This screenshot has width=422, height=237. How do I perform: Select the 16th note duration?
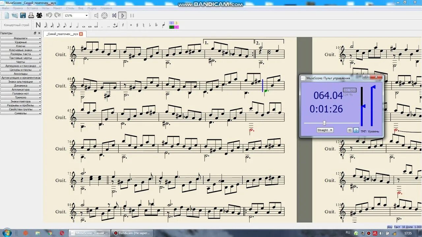pyautogui.click(x=58, y=25)
